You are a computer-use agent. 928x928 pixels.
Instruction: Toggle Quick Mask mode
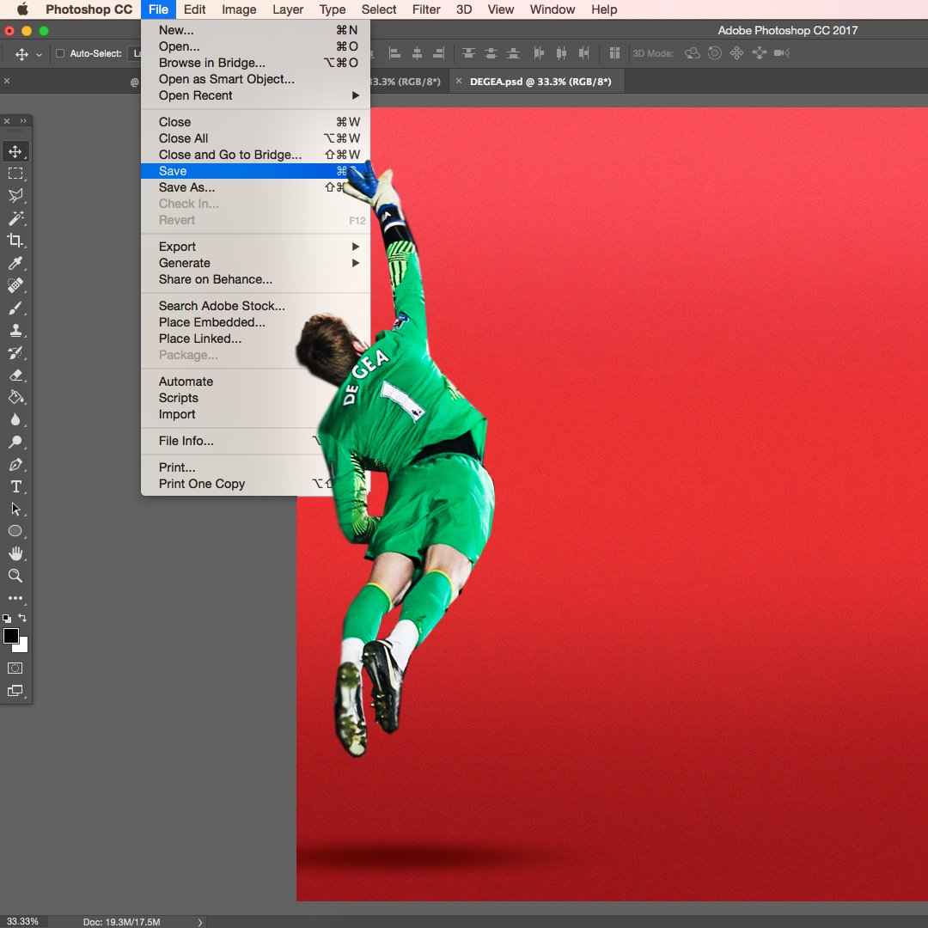point(15,668)
